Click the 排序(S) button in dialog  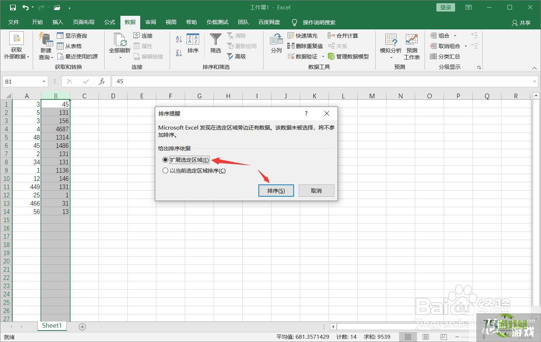[x=276, y=191]
